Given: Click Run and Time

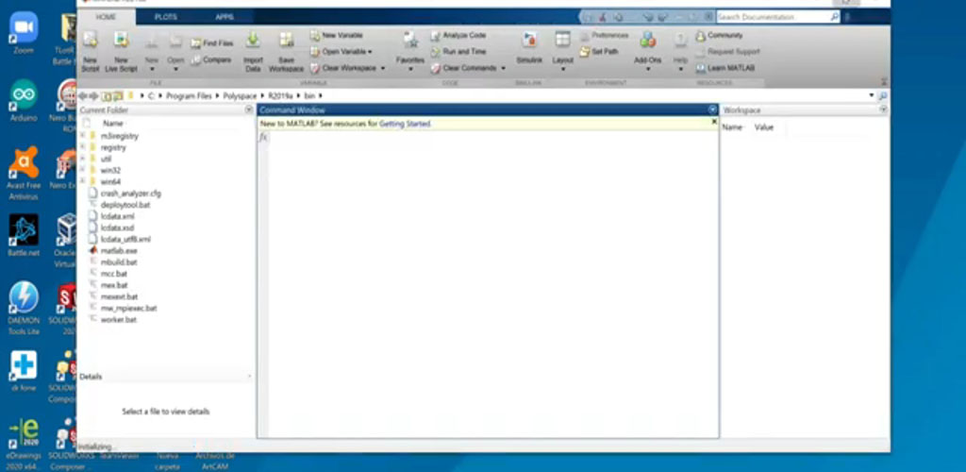Looking at the screenshot, I should (458, 52).
